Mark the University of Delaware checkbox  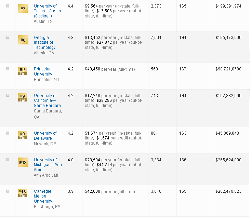coord(8,133)
